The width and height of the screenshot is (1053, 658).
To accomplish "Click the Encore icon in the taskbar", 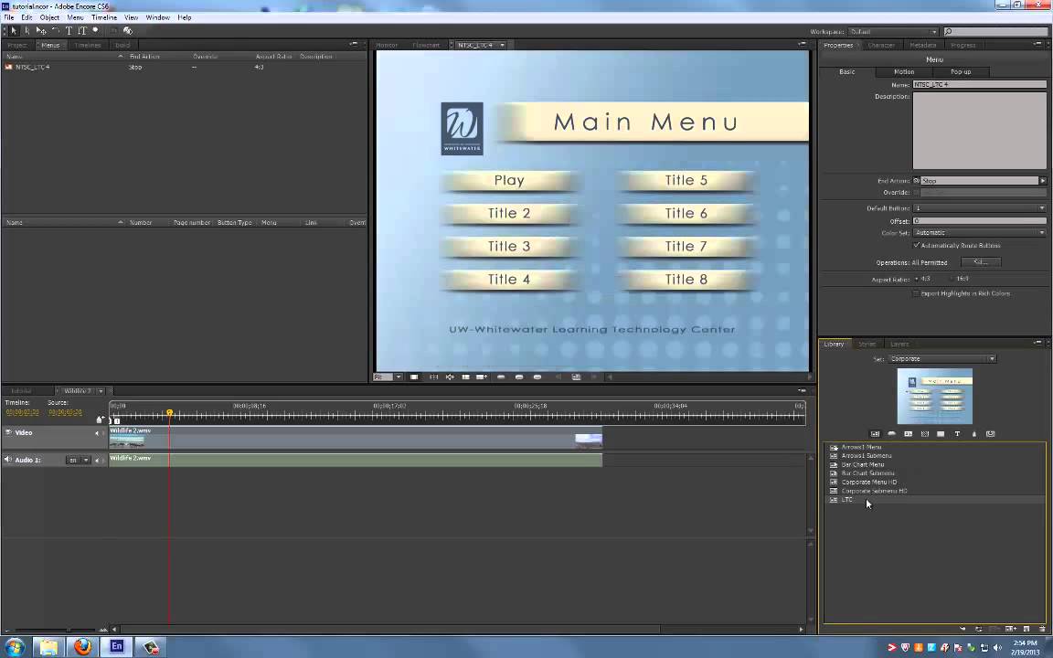I will pos(116,647).
